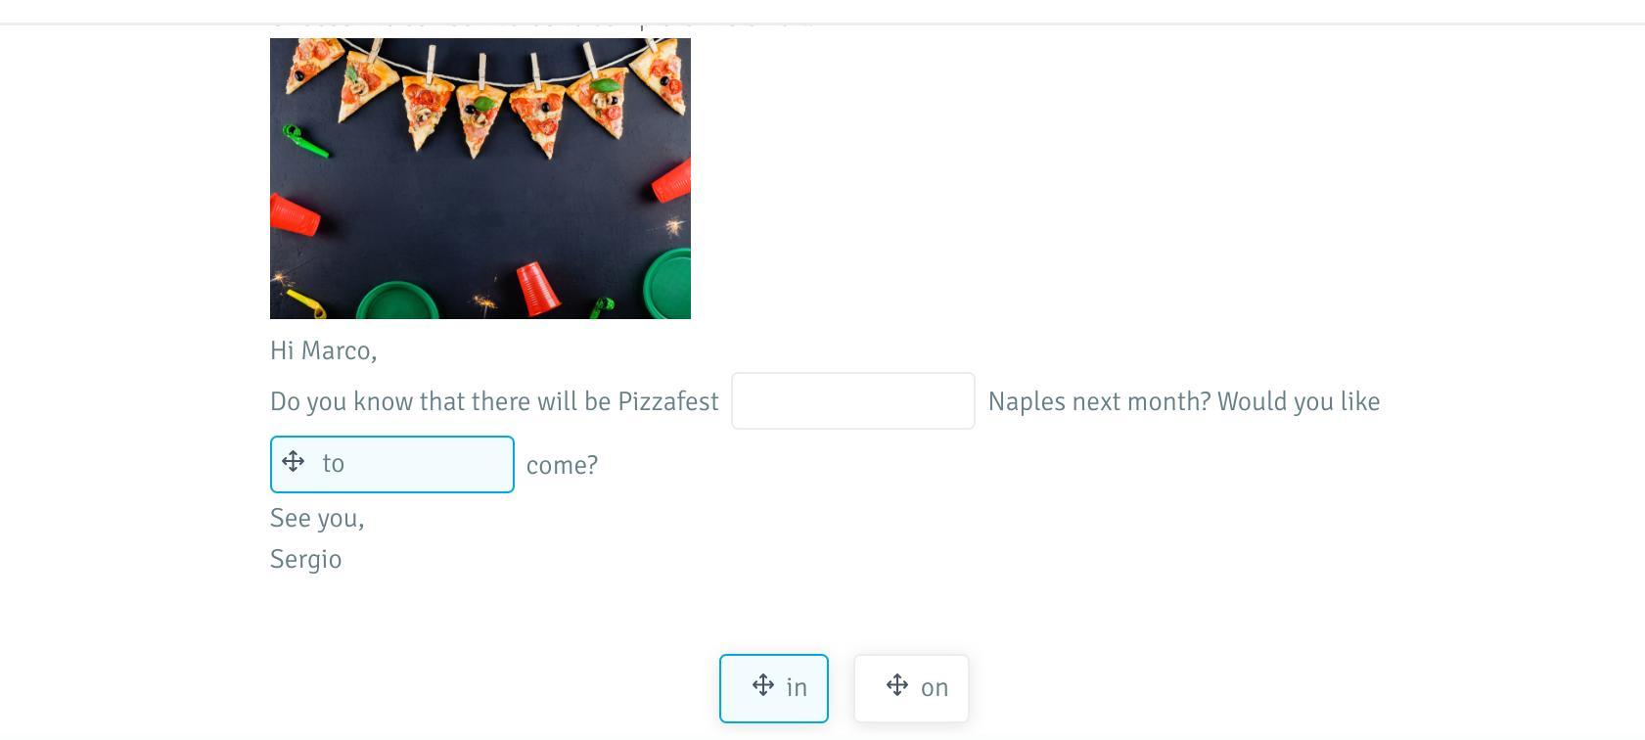Click the pizza party photo
This screenshot has height=740, width=1645.
[x=480, y=178]
